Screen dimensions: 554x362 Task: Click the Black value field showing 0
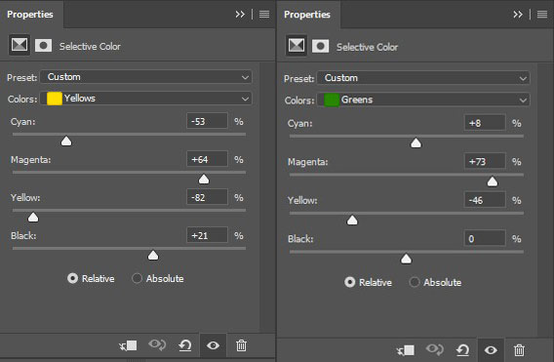[485, 238]
